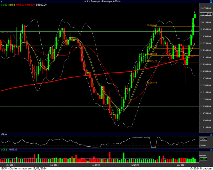Screen dimensions: 213x170
Task: Click the IFR value box 75,54
Action: point(203,139)
